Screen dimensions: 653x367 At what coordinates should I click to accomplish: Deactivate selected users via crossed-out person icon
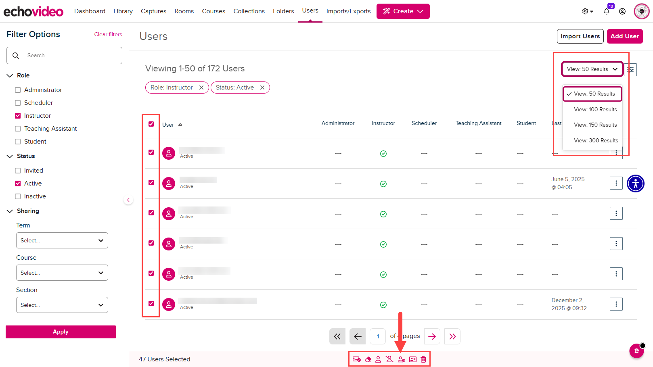[389, 359]
